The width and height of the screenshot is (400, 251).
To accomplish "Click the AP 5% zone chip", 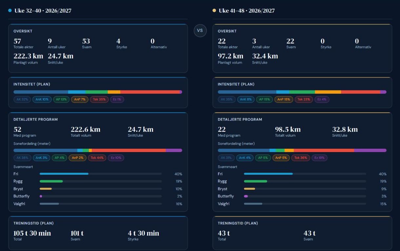I will coord(263,158).
